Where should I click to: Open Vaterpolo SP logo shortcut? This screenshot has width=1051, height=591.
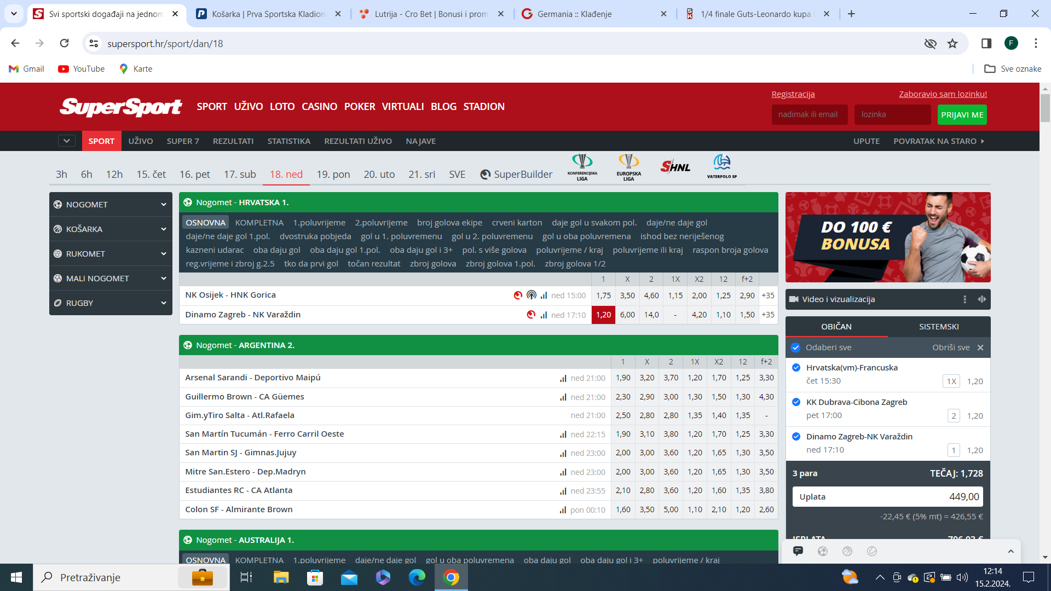pos(721,166)
